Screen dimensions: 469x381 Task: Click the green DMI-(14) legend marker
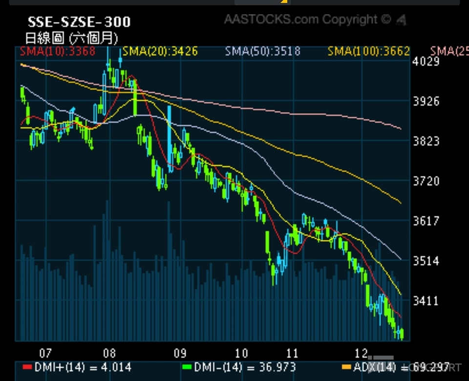187,367
